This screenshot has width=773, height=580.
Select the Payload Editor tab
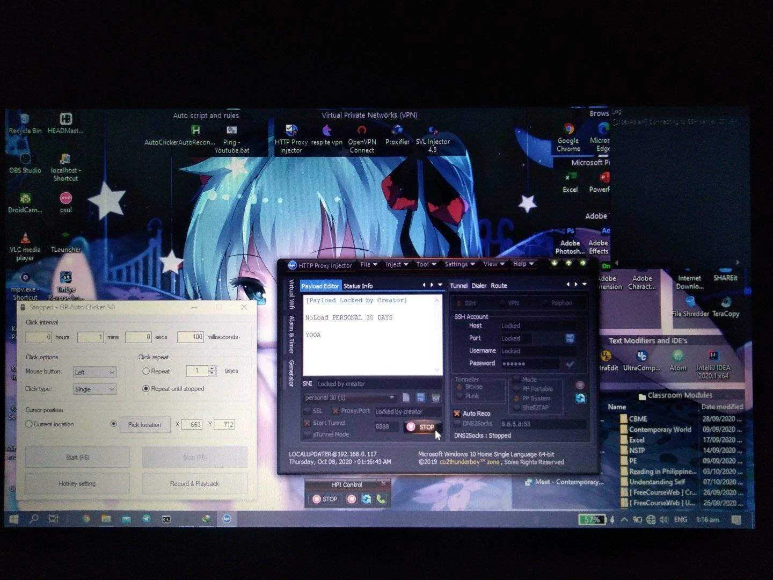pos(320,286)
